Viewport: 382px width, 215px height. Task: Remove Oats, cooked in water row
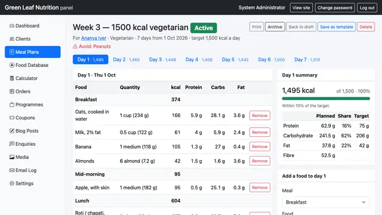[x=260, y=115]
